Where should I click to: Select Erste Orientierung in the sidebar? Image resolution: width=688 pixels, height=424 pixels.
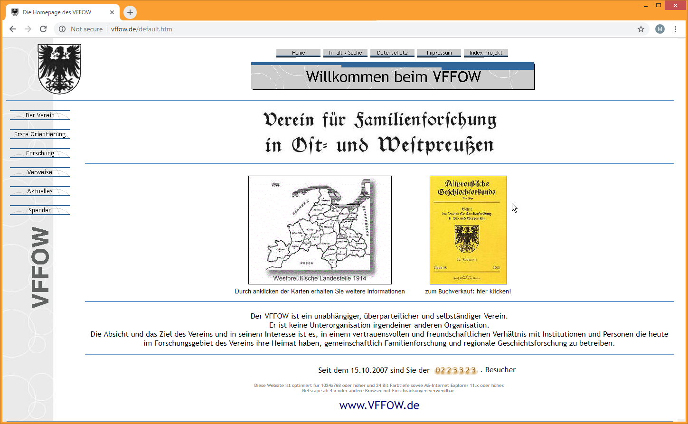39,134
